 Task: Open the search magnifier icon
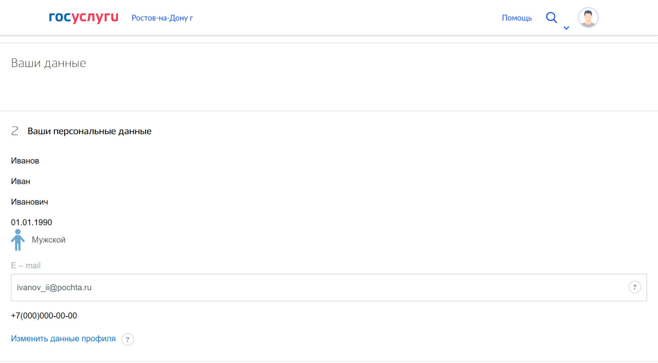click(x=551, y=18)
